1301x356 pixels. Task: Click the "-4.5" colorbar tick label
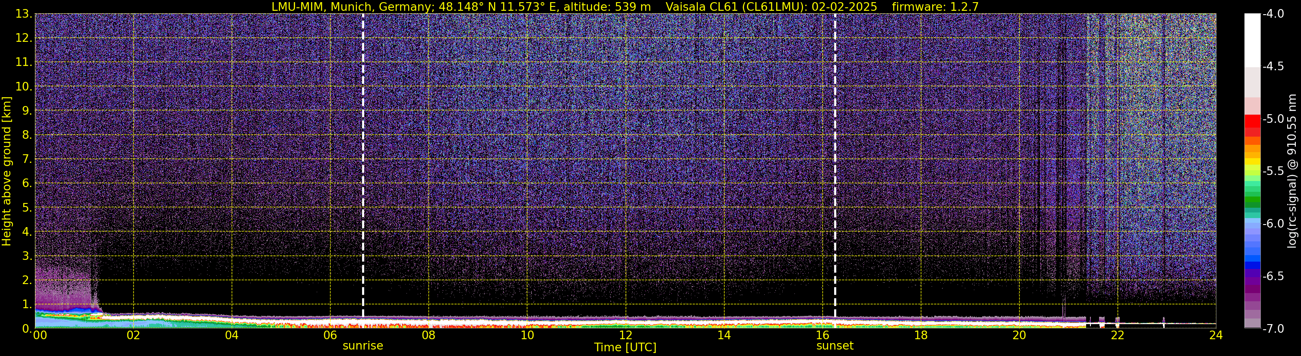click(x=1273, y=66)
